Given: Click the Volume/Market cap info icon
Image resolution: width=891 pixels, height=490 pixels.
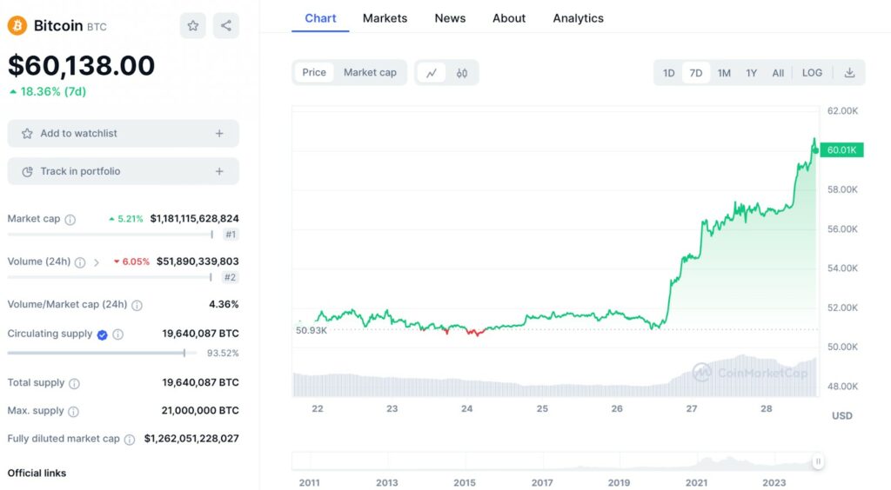Looking at the screenshot, I should (137, 305).
